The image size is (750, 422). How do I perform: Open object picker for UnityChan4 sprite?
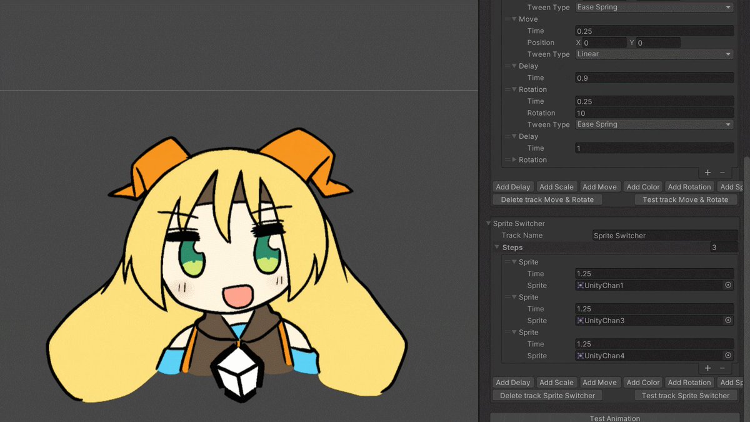point(728,355)
